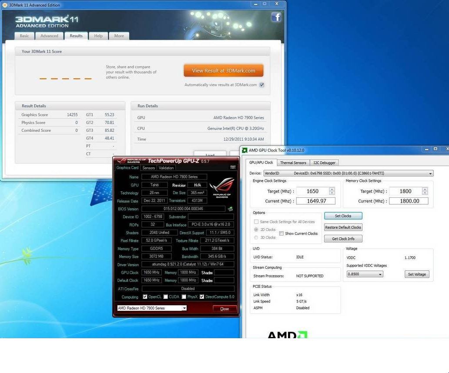Viewport: 449px width, 373px height.
Task: Click the Driver Version field in GPU-Z
Action: 188,264
